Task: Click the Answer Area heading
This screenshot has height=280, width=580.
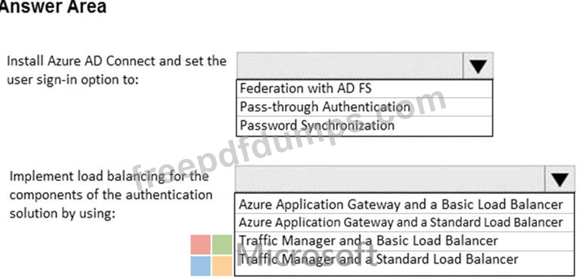Action: (x=53, y=7)
